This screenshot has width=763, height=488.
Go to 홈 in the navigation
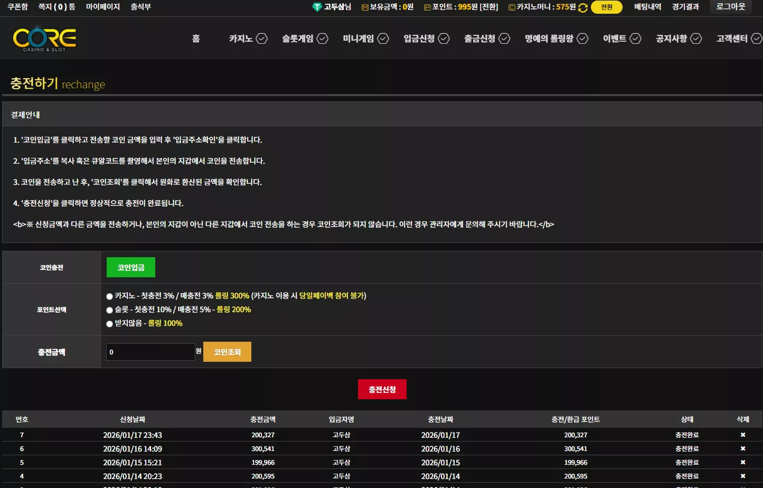click(x=196, y=39)
